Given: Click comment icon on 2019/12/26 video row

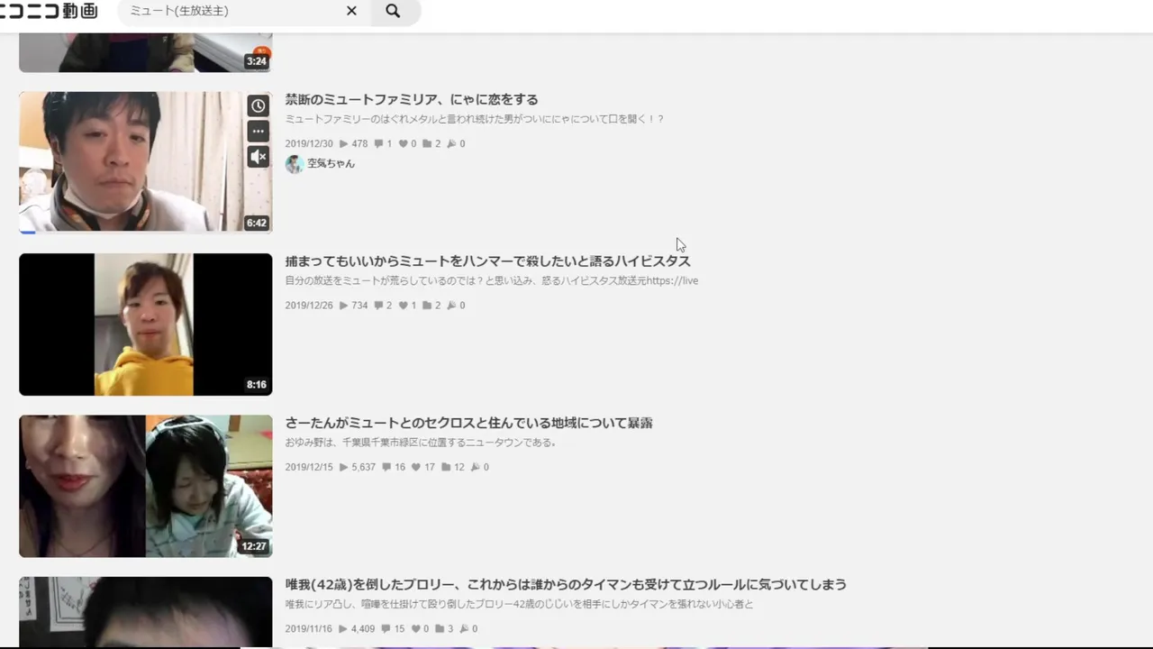Looking at the screenshot, I should tap(378, 306).
